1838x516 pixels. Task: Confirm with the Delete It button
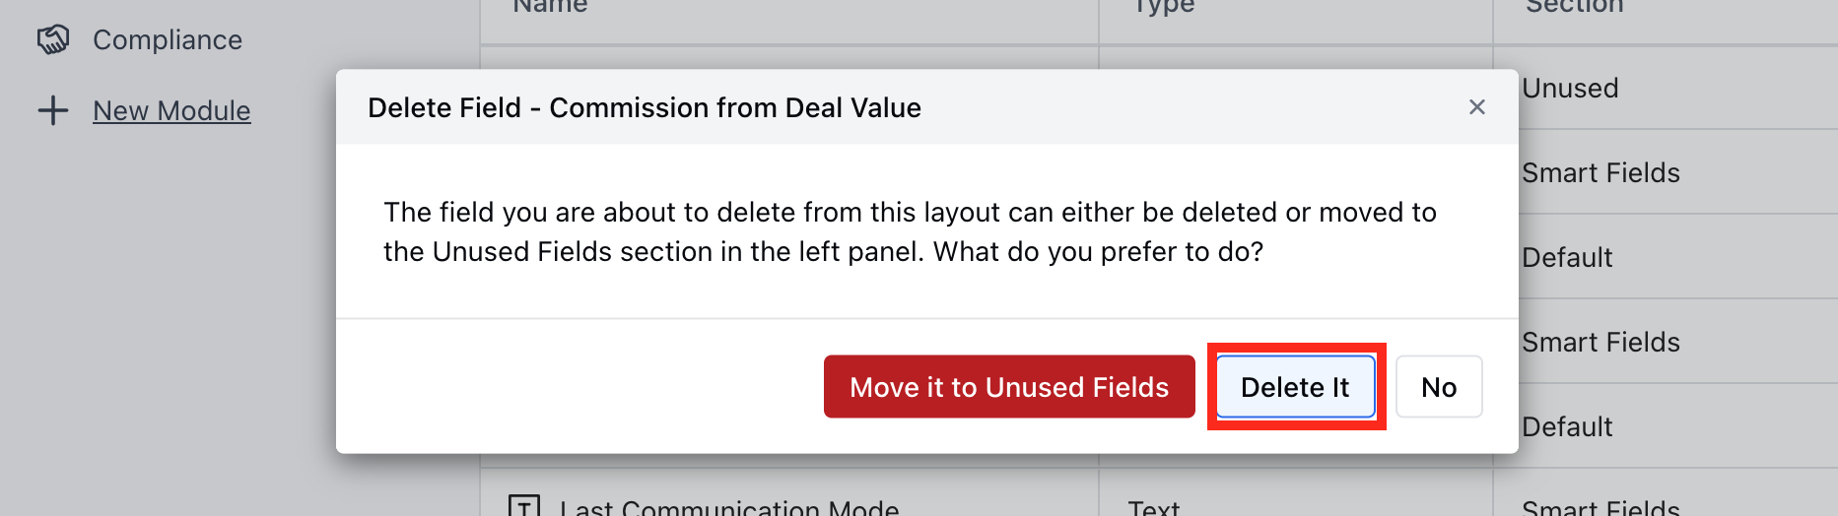1295,387
